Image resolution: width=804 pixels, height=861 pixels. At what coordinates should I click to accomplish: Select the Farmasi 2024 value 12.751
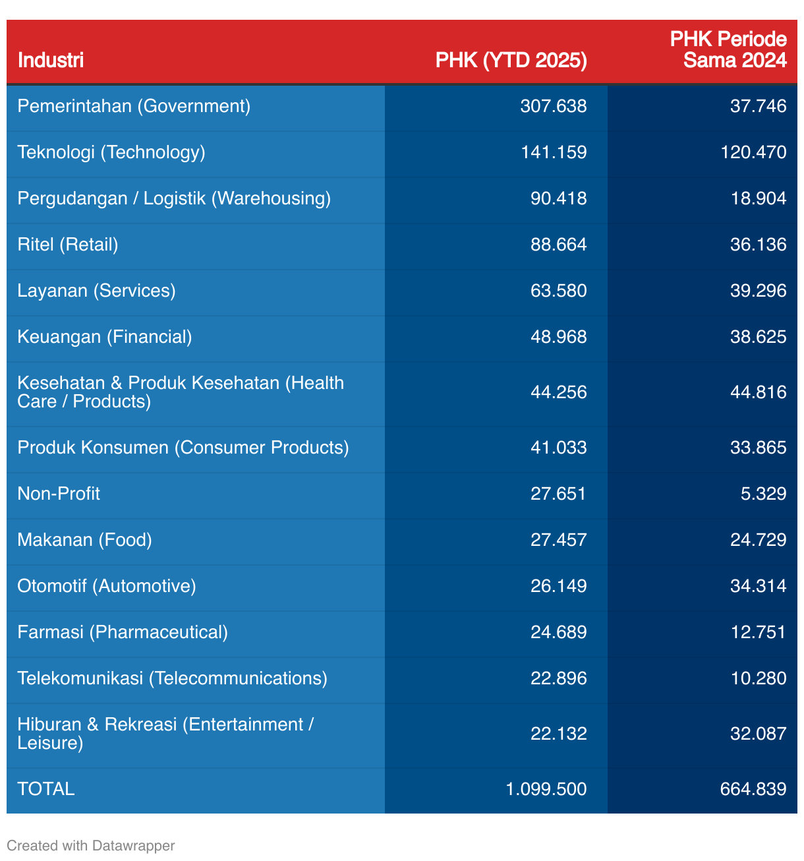tap(758, 632)
